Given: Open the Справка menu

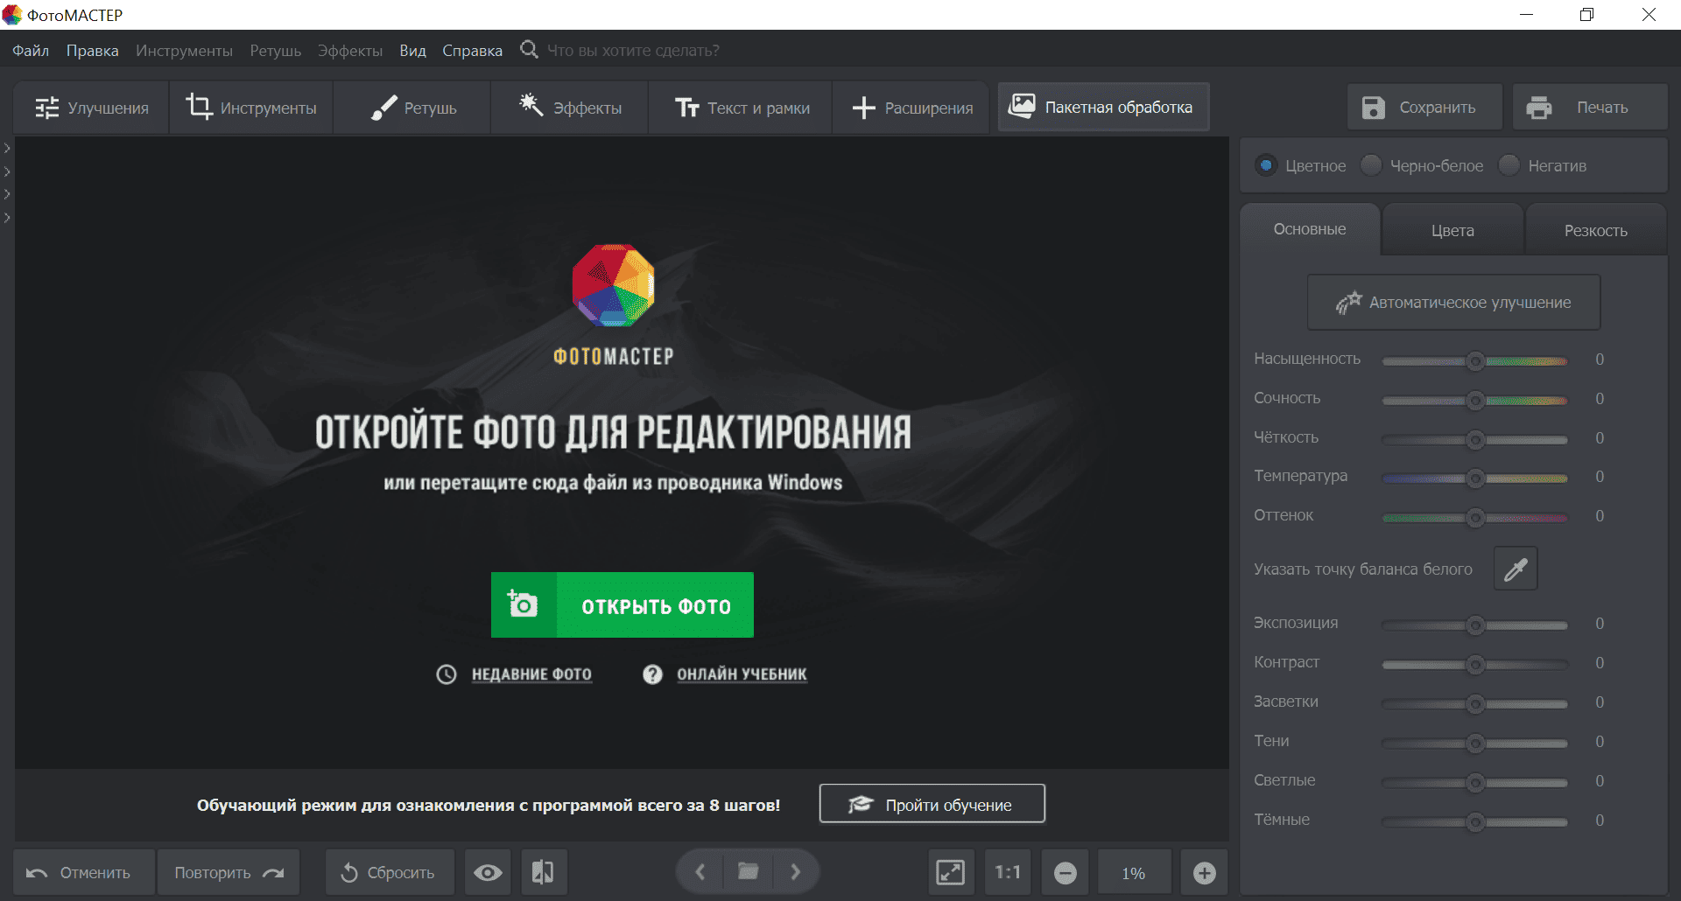Looking at the screenshot, I should click(x=472, y=51).
